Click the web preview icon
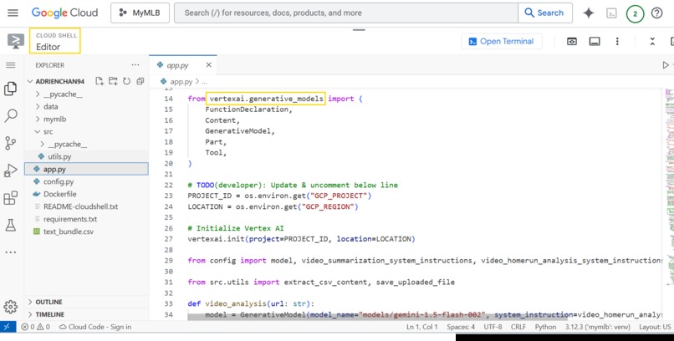The height and width of the screenshot is (341, 674). pyautogui.click(x=571, y=41)
